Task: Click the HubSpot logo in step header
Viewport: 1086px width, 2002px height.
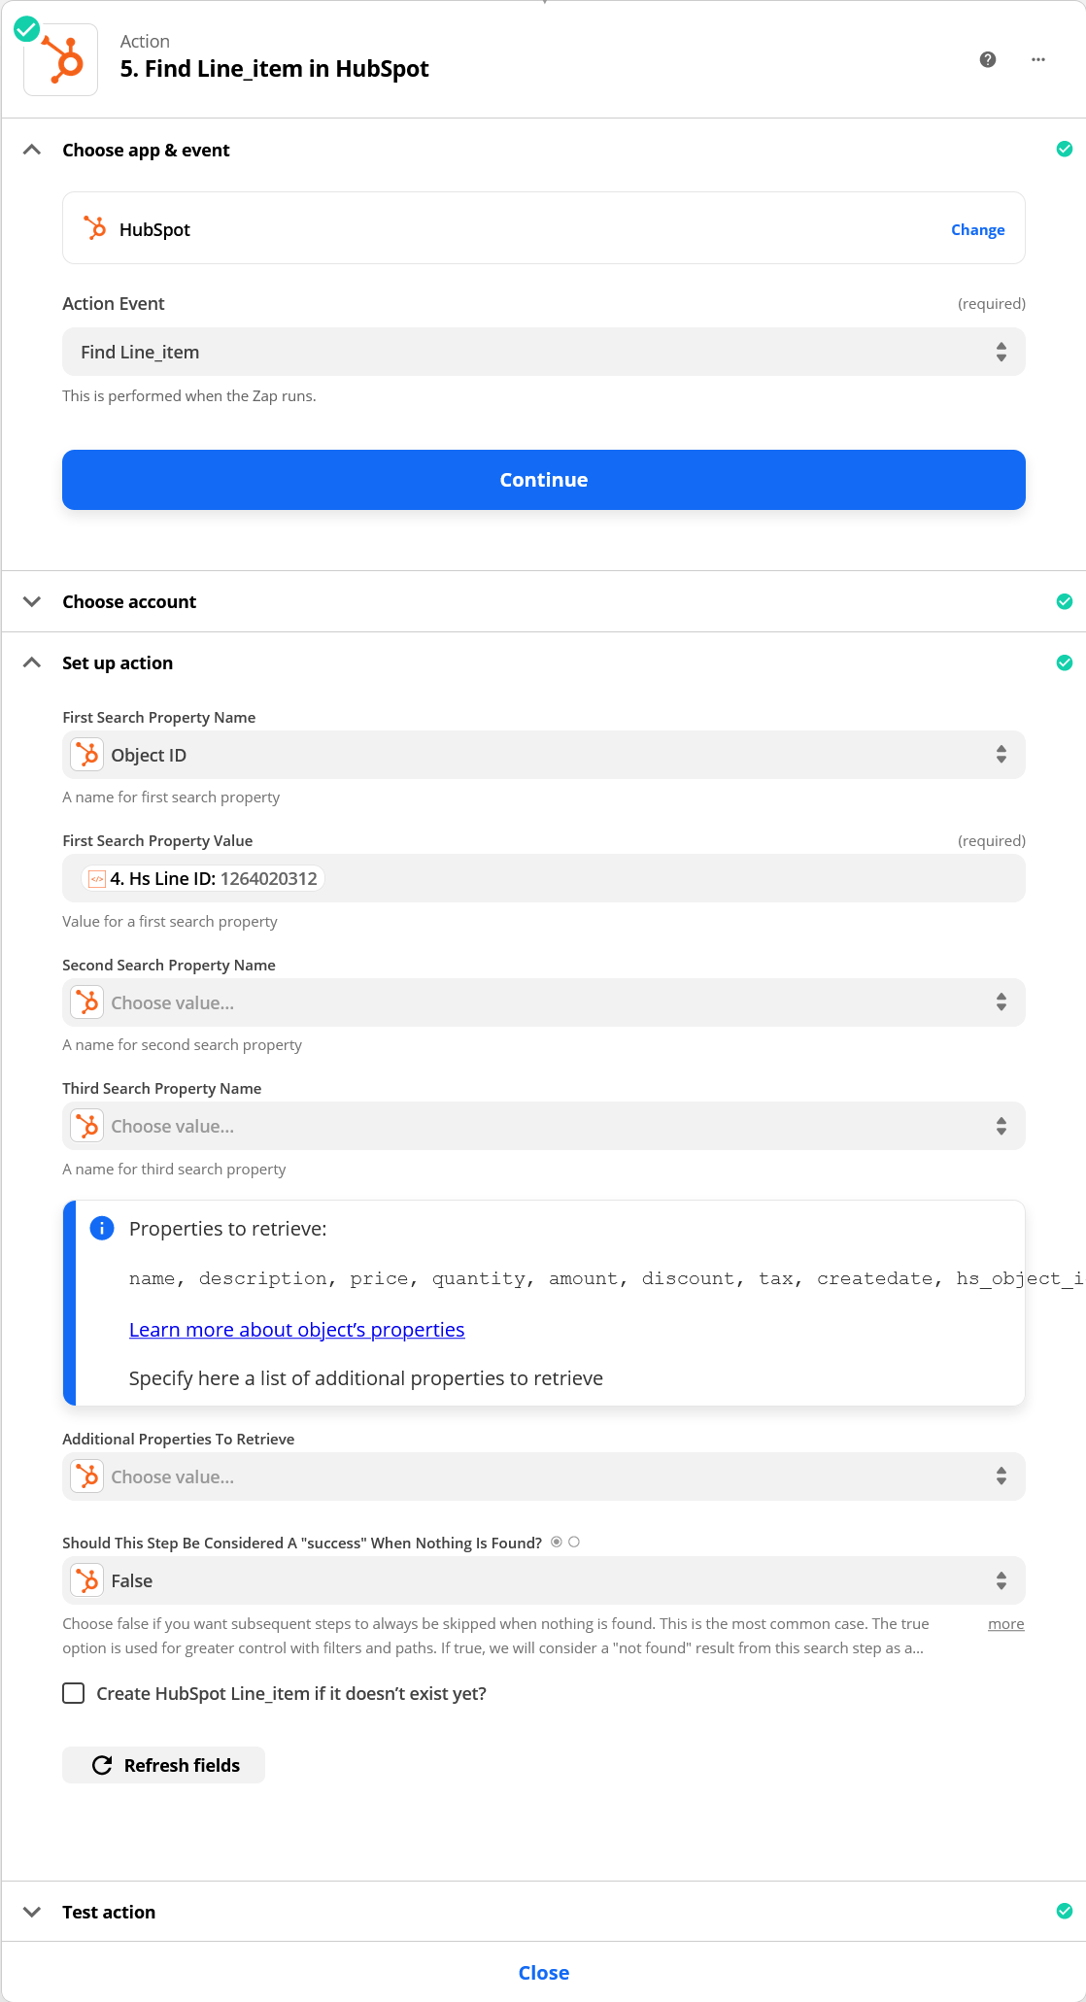Action: pyautogui.click(x=61, y=59)
